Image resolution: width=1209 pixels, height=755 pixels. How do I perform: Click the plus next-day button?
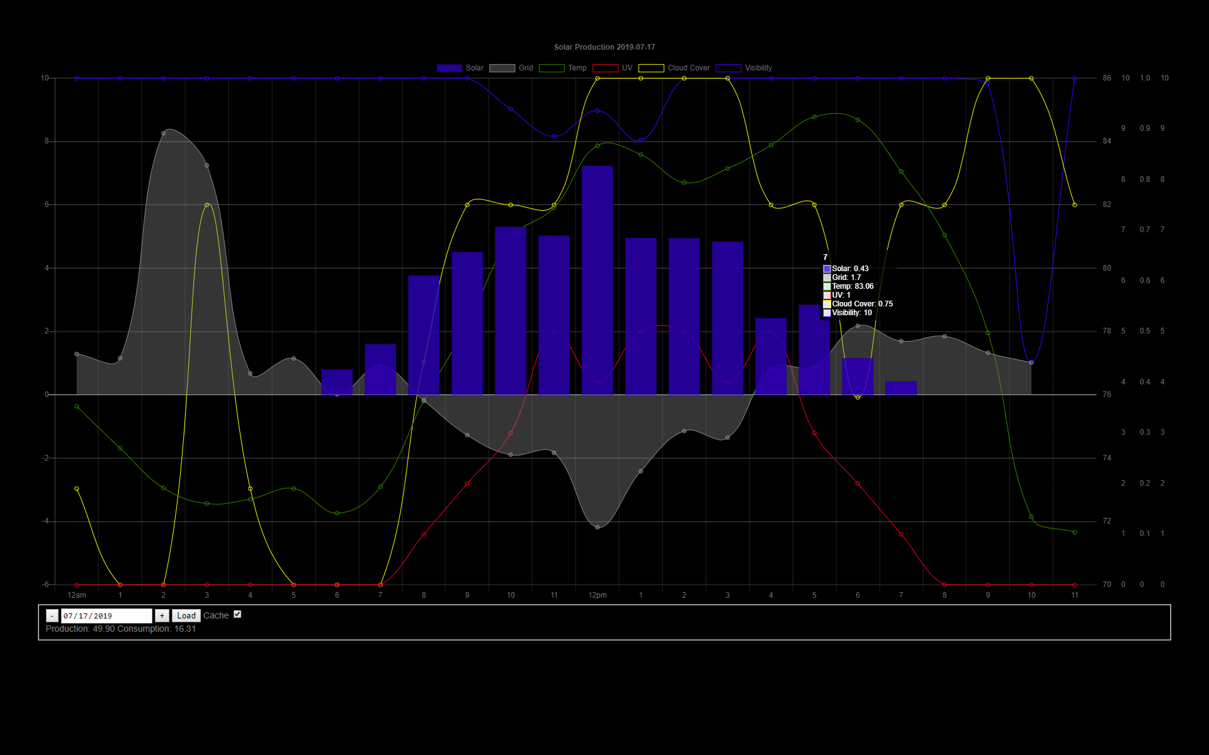point(162,616)
